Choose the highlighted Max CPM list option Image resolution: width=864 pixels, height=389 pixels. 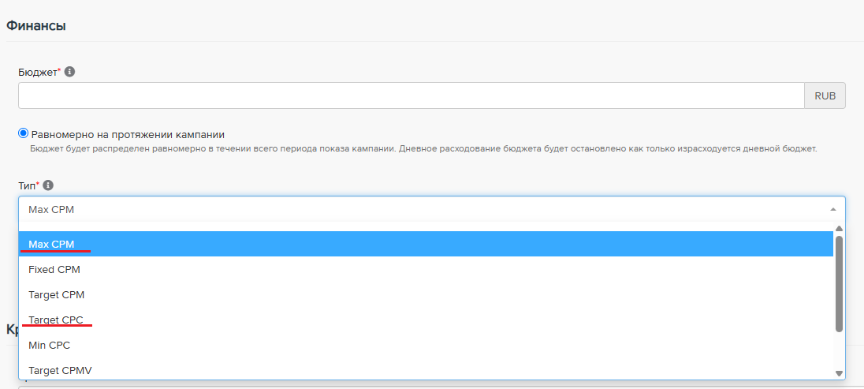pos(51,244)
